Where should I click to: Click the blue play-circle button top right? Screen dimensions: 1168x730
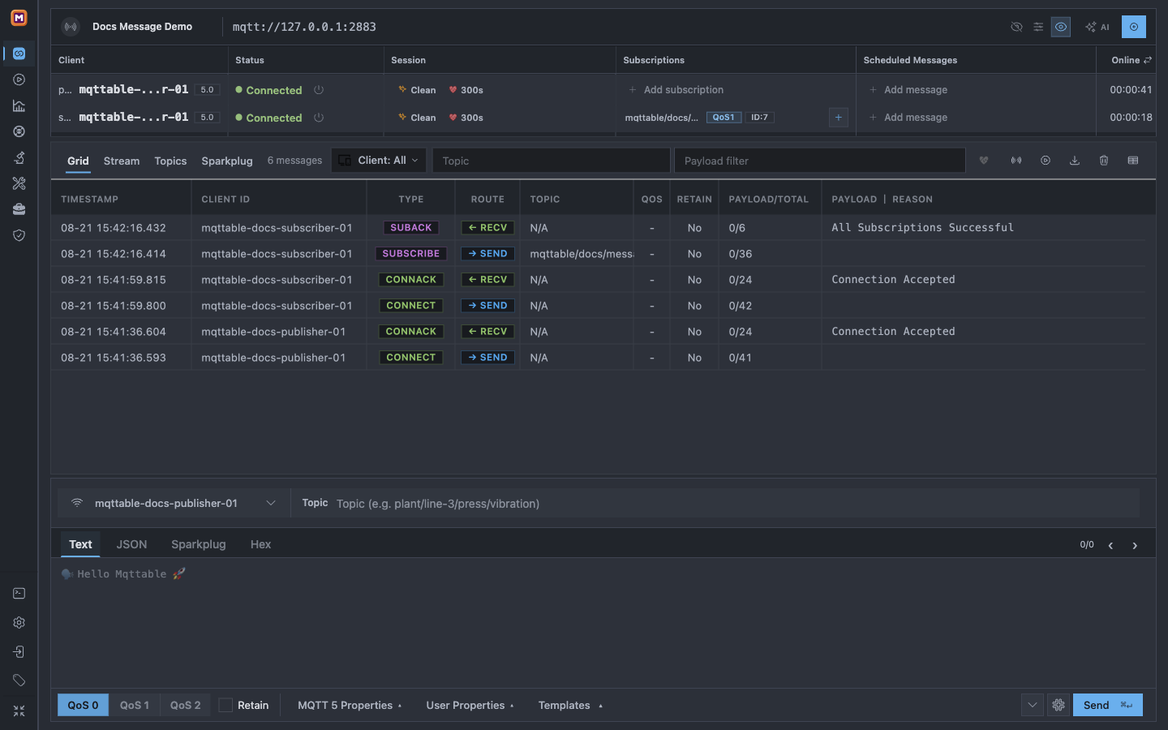pos(1134,27)
